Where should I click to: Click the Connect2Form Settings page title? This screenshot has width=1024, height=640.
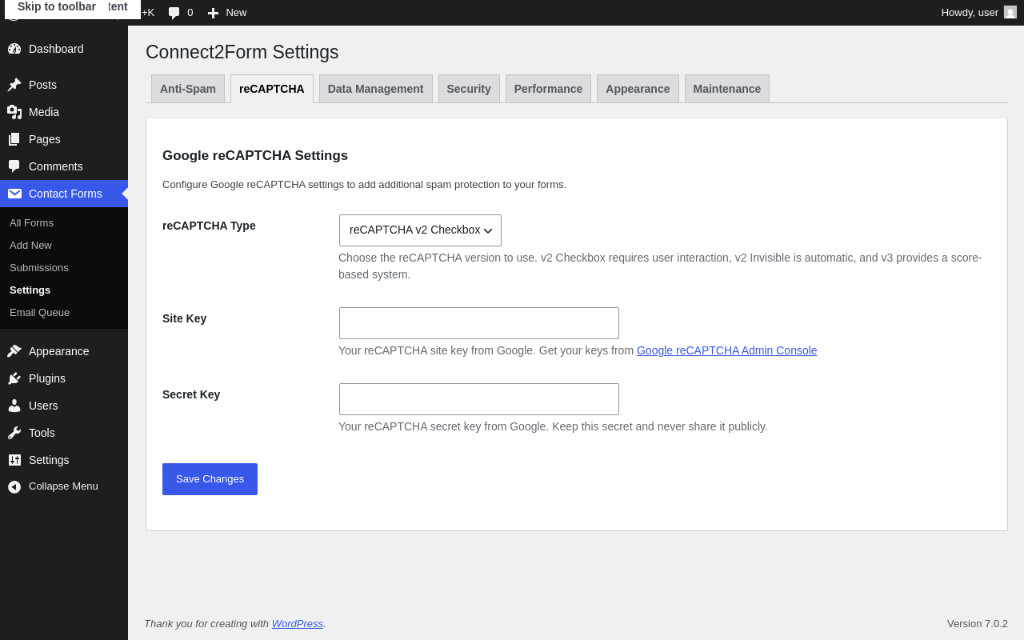tap(242, 52)
